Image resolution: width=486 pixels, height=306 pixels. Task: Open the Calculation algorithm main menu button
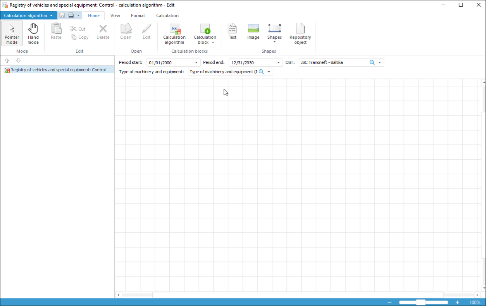[x=28, y=15]
